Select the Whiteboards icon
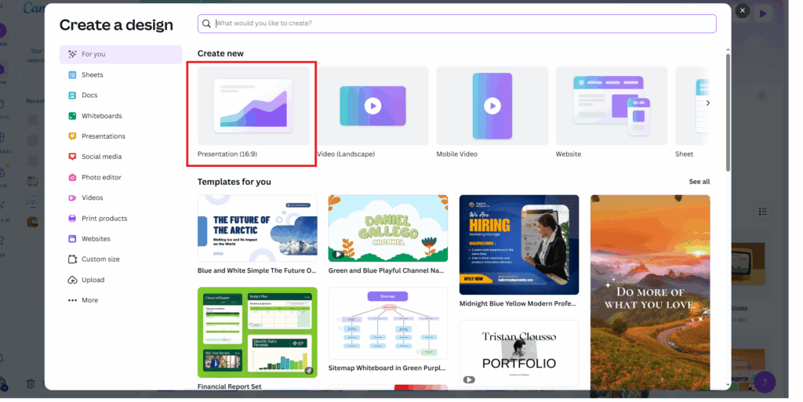This screenshot has width=803, height=402. tap(72, 116)
